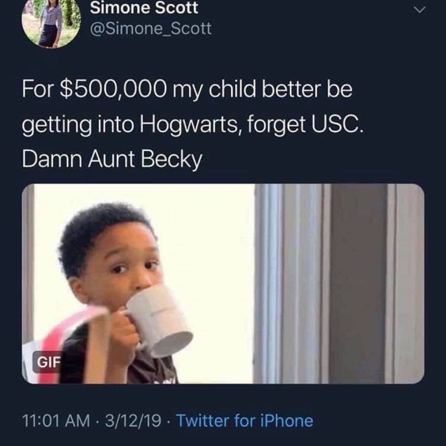Select the 3/12/19 date text
This screenshot has height=446, width=446.
click(x=133, y=420)
